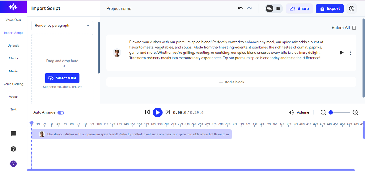Open the Uploads tab

[13, 46]
